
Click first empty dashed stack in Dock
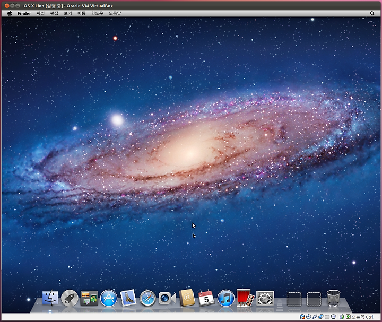(x=294, y=299)
